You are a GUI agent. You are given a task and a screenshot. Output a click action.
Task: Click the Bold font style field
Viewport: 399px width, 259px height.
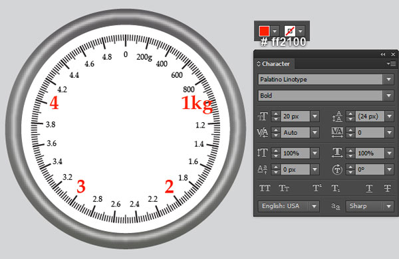point(321,96)
